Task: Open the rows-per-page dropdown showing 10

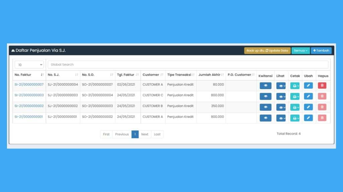Action: coord(29,65)
